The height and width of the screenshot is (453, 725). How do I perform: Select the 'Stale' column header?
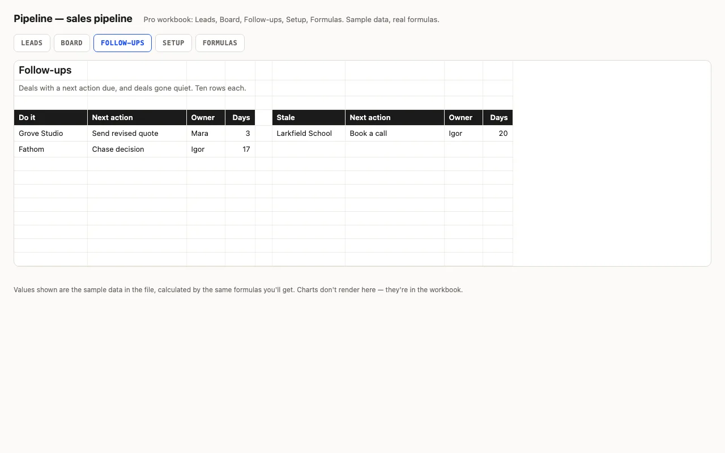(x=309, y=118)
